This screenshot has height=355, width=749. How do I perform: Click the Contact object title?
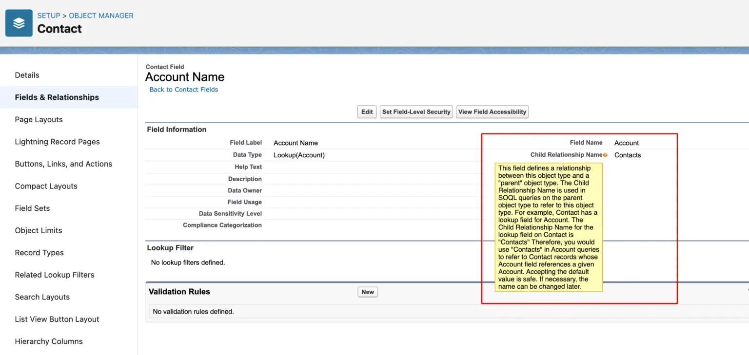click(x=59, y=29)
